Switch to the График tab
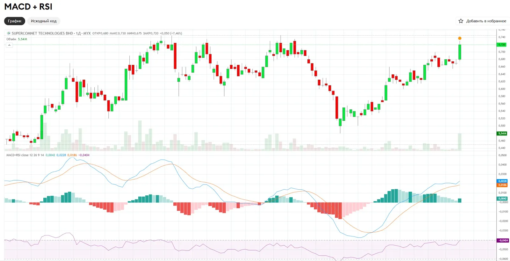Screen dimensions: 510x261 [15, 21]
